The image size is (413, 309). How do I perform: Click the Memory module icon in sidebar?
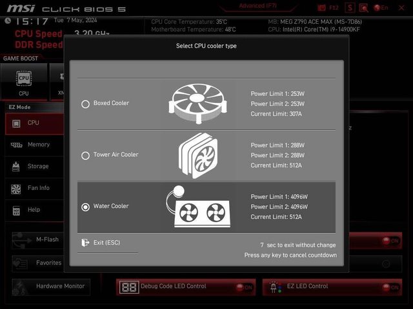pyautogui.click(x=16, y=145)
